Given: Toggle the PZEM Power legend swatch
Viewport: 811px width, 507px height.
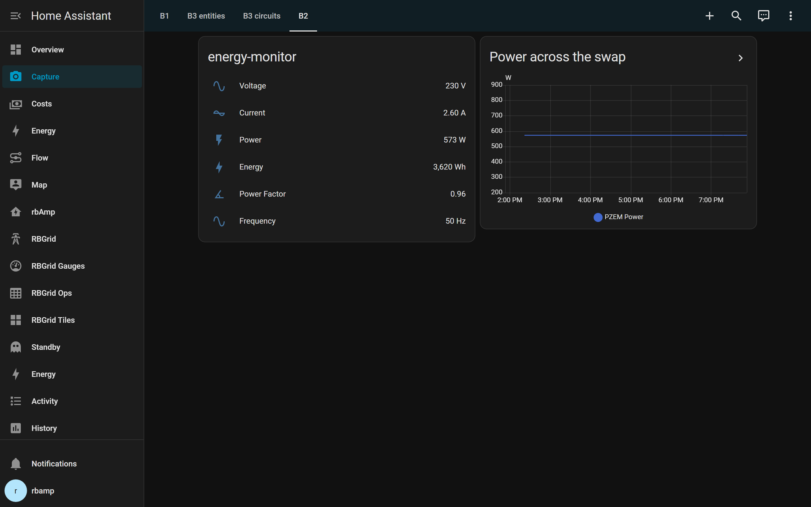Looking at the screenshot, I should (598, 217).
